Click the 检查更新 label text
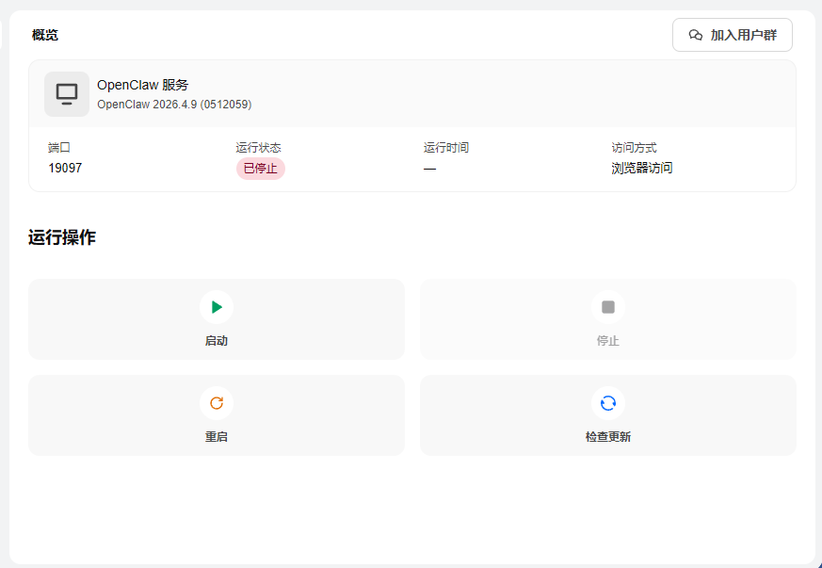 (608, 437)
